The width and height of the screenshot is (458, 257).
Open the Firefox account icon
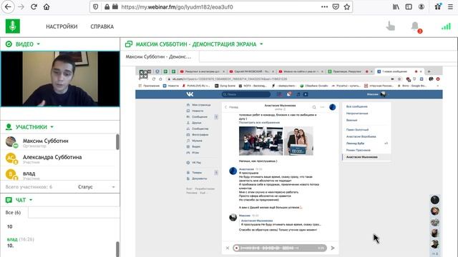point(422,6)
